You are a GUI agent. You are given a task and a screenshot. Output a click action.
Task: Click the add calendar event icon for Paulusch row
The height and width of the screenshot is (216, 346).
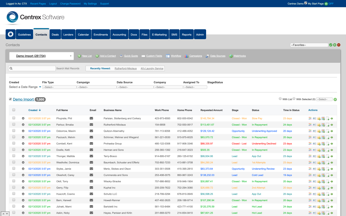[323, 137]
